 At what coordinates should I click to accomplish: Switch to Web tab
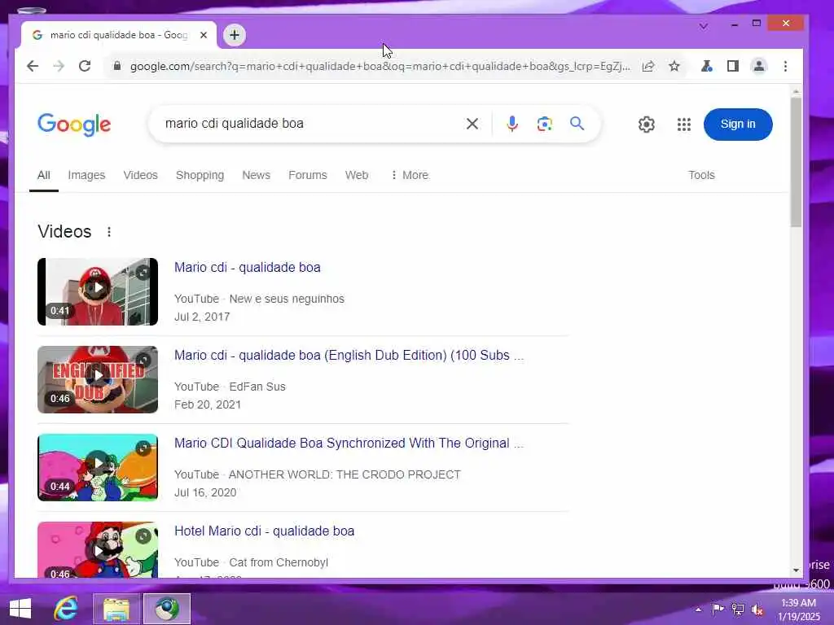click(357, 176)
